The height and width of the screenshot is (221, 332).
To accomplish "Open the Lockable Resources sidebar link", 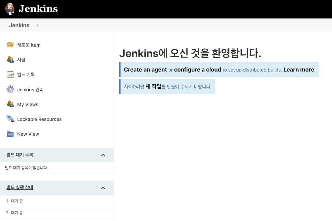I will 39,119.
